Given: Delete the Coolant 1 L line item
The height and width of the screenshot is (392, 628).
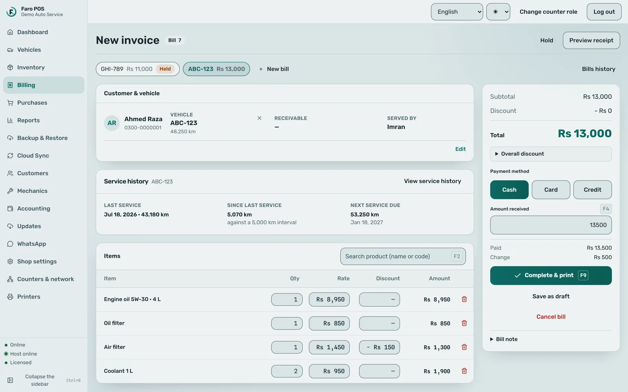Looking at the screenshot, I should coord(464,371).
